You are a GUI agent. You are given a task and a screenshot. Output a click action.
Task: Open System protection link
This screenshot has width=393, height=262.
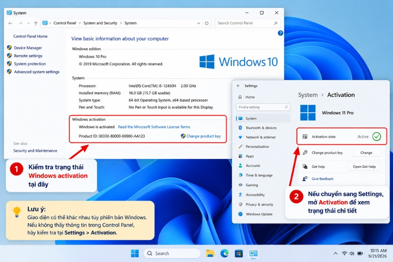(x=30, y=64)
